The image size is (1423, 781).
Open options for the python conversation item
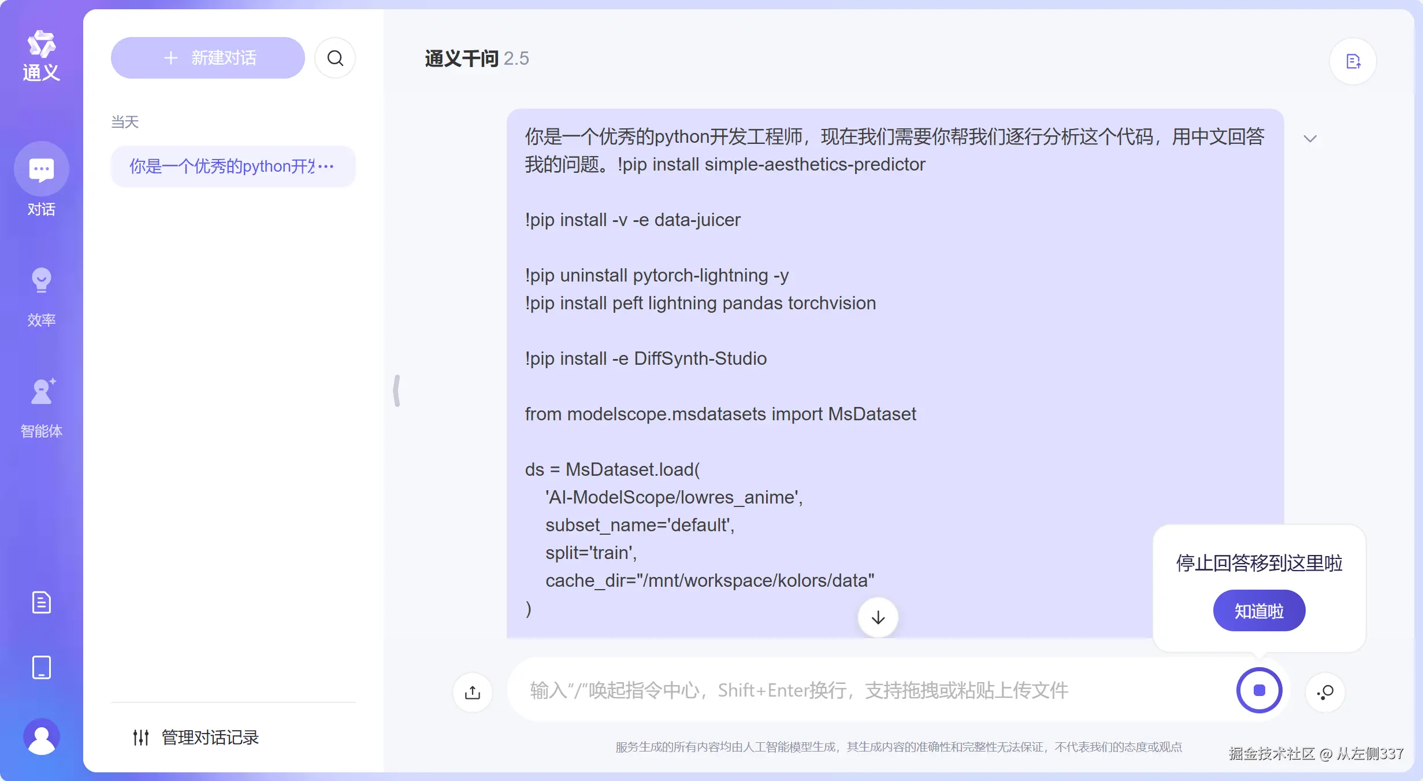click(326, 166)
